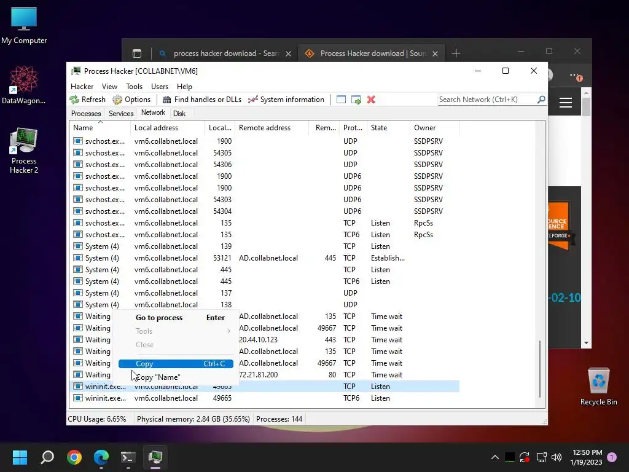Sort by the State column header

[x=388, y=128]
